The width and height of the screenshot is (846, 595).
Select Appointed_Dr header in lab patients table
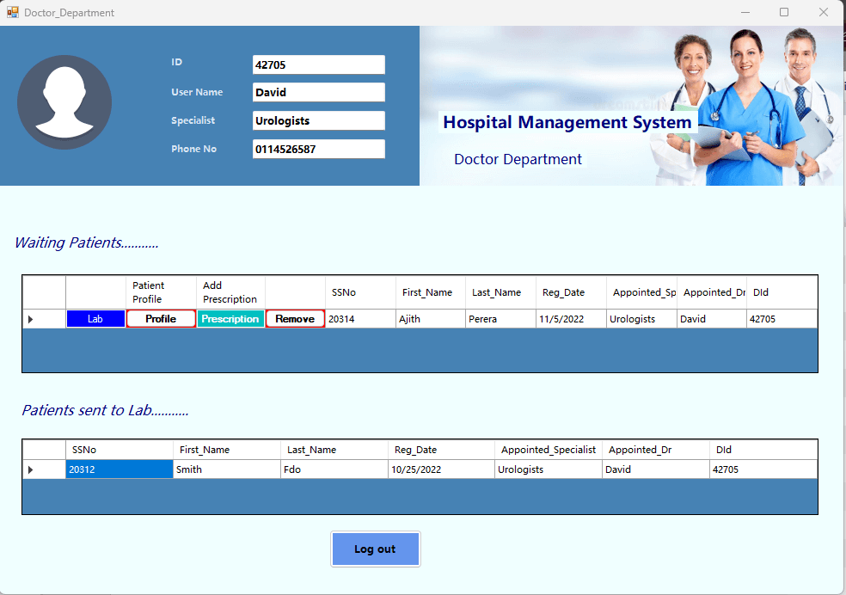click(x=655, y=449)
